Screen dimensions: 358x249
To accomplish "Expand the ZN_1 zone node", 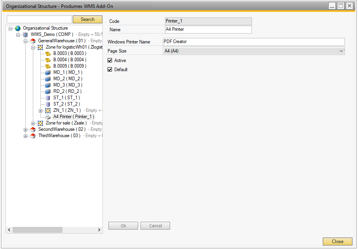I will 41,111.
